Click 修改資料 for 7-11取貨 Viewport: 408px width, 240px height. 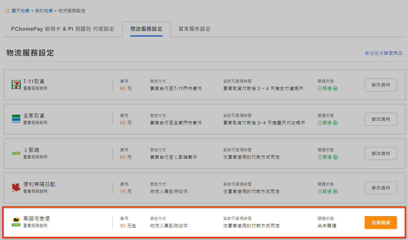380,85
